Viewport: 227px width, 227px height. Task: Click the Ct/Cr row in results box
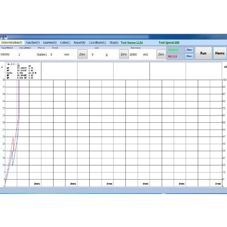[21, 73]
